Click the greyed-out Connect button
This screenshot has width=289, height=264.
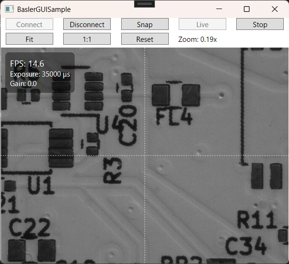tap(29, 24)
